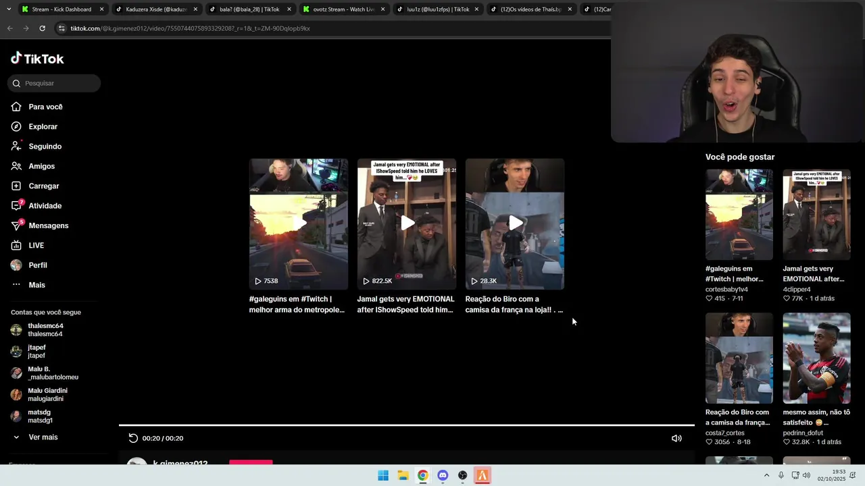The height and width of the screenshot is (486, 865).
Task: Open jtapef followed account
Action: (x=36, y=352)
